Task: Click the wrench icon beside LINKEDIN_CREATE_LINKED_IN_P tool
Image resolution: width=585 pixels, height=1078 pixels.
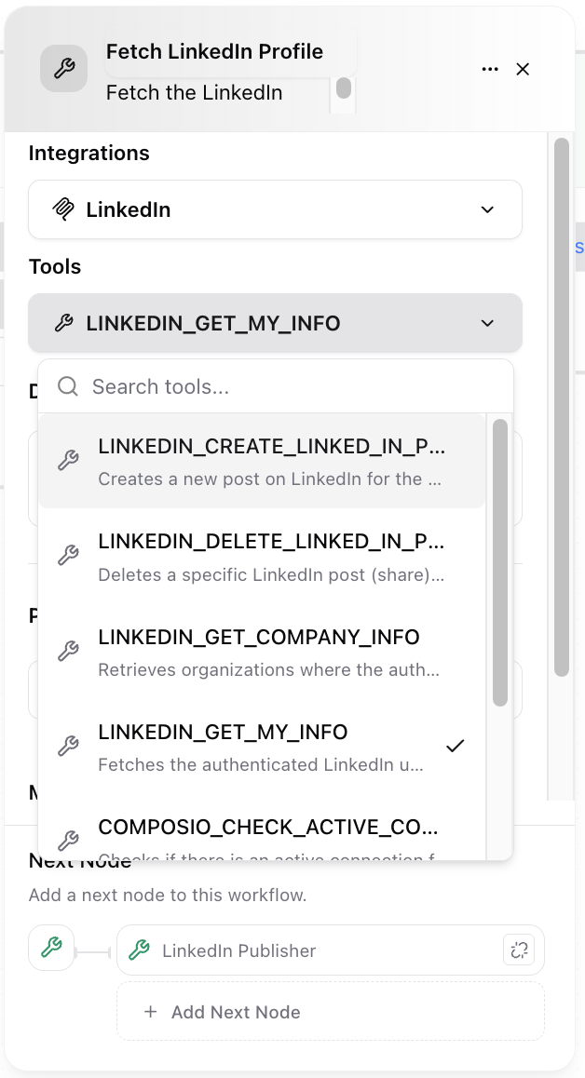Action: coord(68,458)
